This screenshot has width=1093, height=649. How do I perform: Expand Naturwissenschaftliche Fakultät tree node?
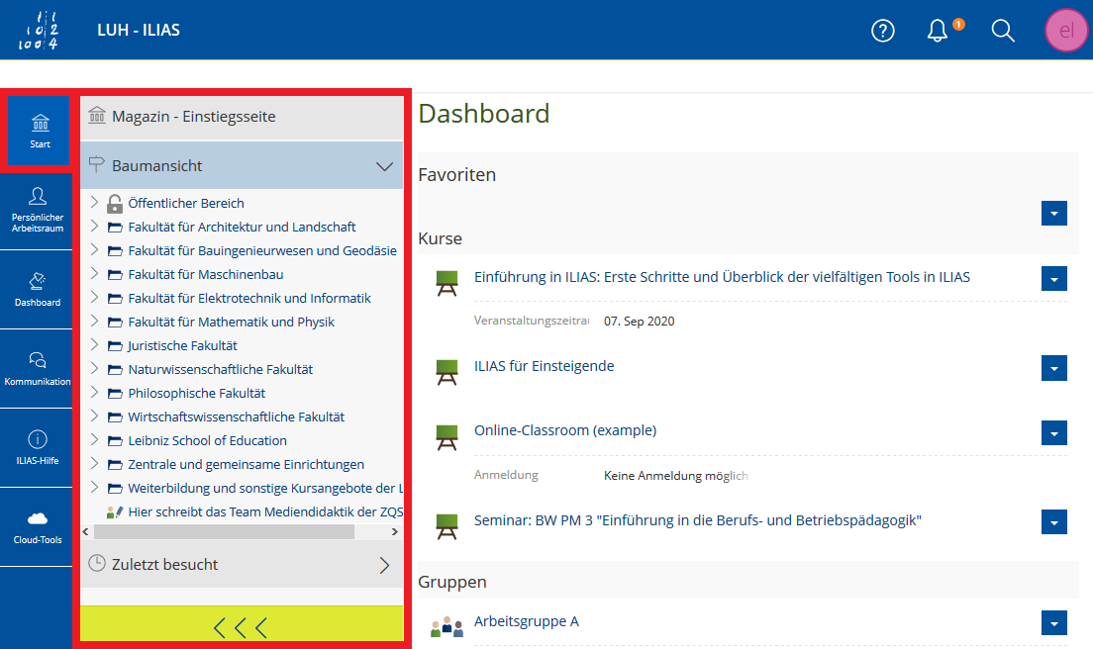click(94, 368)
